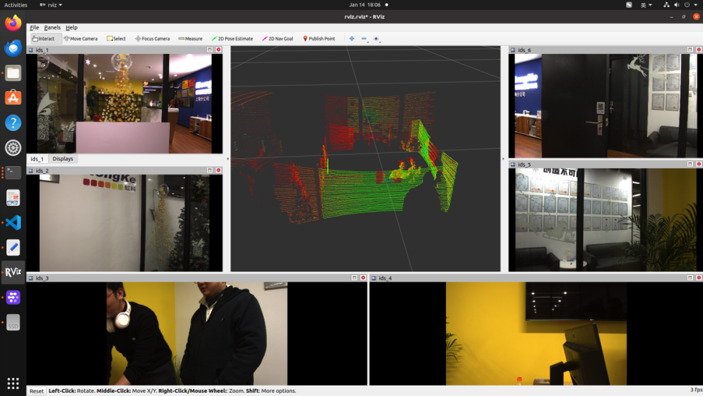Select the 2D Nav Goal tool

click(x=277, y=38)
